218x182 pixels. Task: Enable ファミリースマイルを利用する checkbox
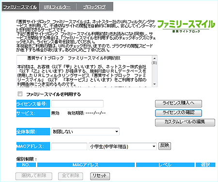[20, 94]
